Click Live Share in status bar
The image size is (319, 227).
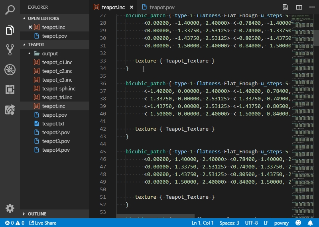click(42, 223)
